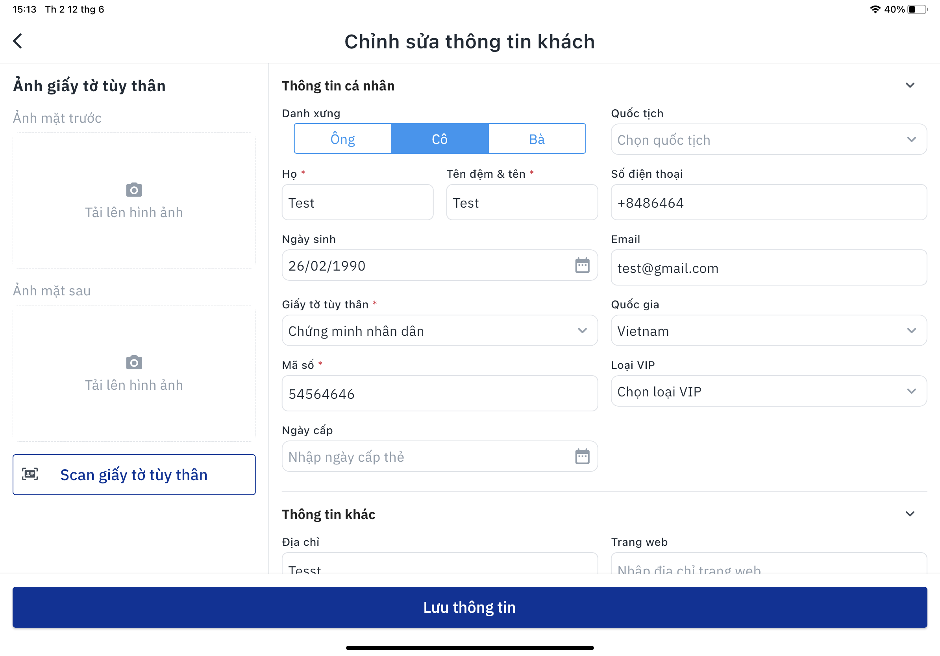This screenshot has height=656, width=940.
Task: Tap camera icon for front photo upload
Action: 134,190
